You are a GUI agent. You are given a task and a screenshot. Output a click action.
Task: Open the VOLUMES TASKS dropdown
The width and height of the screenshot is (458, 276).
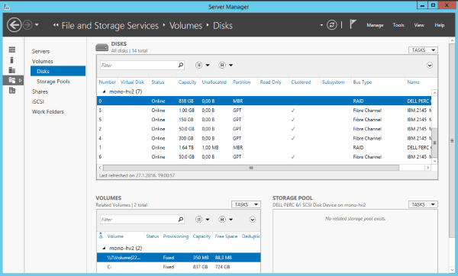246,204
